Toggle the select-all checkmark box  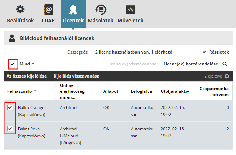pos(13,64)
